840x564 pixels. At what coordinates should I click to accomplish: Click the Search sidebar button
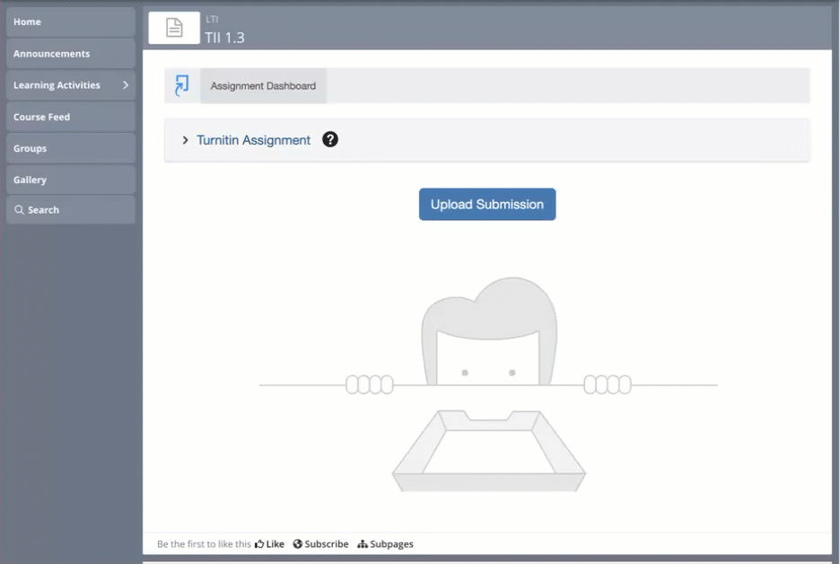tap(70, 209)
